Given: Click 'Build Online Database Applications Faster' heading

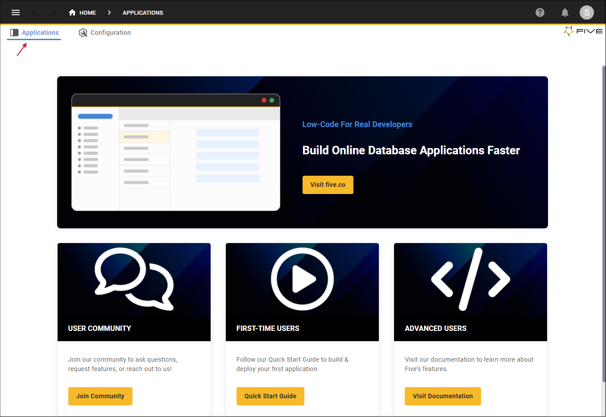Looking at the screenshot, I should [411, 150].
